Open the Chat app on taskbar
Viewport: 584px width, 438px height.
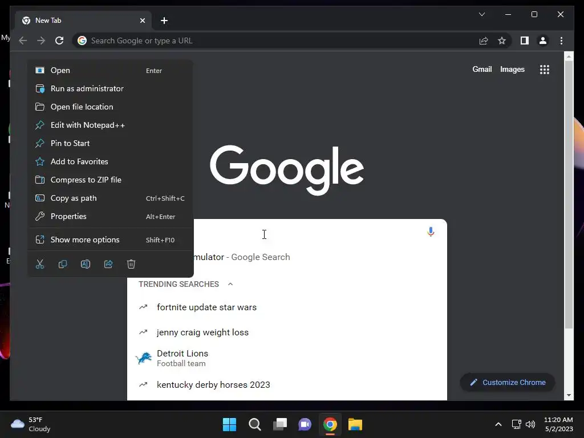point(305,424)
